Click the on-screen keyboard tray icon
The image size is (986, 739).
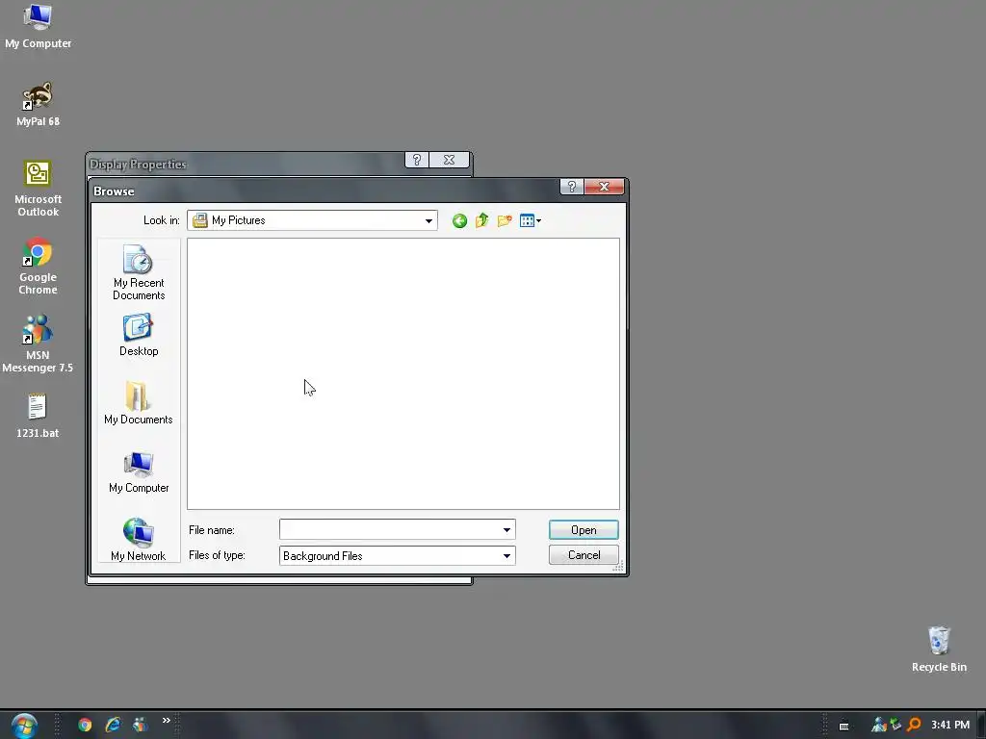coord(843,726)
